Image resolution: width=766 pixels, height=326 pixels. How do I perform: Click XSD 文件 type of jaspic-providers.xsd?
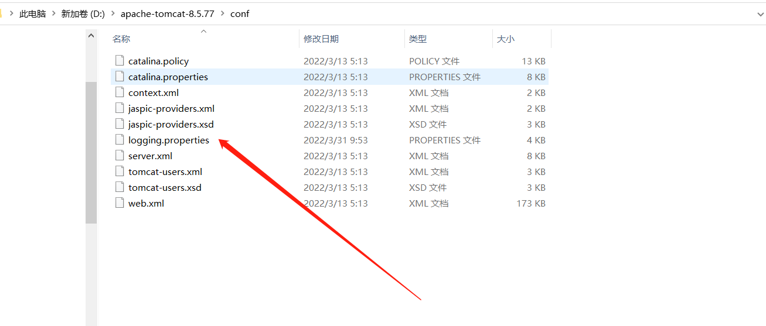click(x=428, y=124)
